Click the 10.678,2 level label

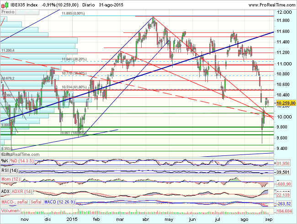pyautogui.click(x=8, y=78)
